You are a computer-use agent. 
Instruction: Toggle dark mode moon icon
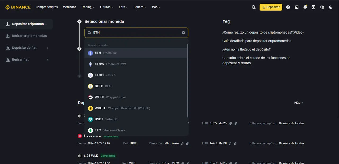pyautogui.click(x=331, y=7)
